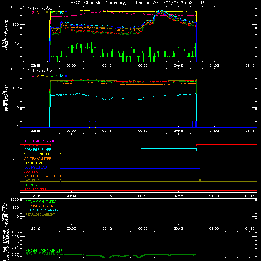Click the HESSI Observing Summary title text
The image size is (261, 261).
pos(138,3)
